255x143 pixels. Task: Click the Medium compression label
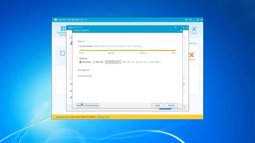[143, 53]
